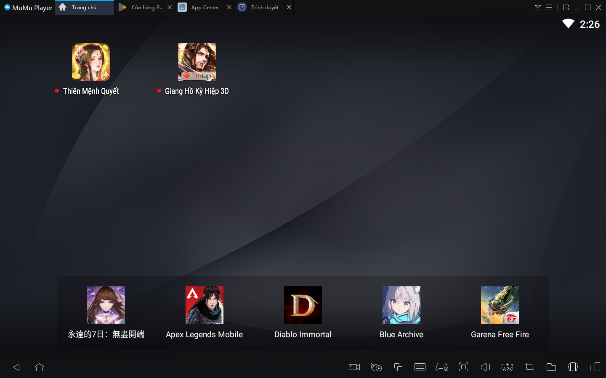Click the shake device icon
606x378 pixels.
[573, 367]
